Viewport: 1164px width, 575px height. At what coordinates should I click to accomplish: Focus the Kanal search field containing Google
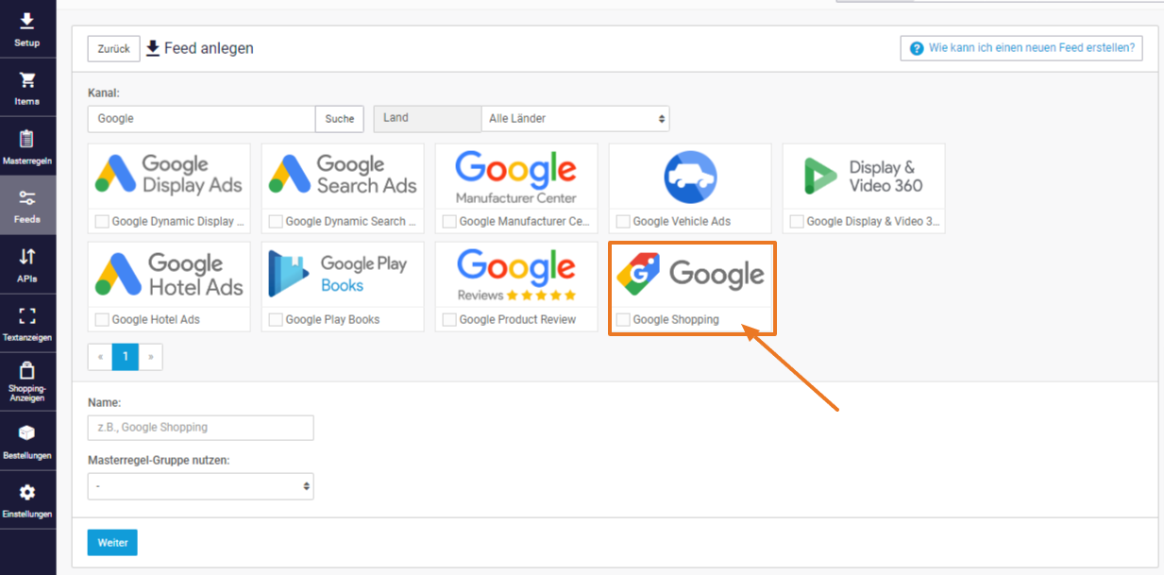(201, 119)
